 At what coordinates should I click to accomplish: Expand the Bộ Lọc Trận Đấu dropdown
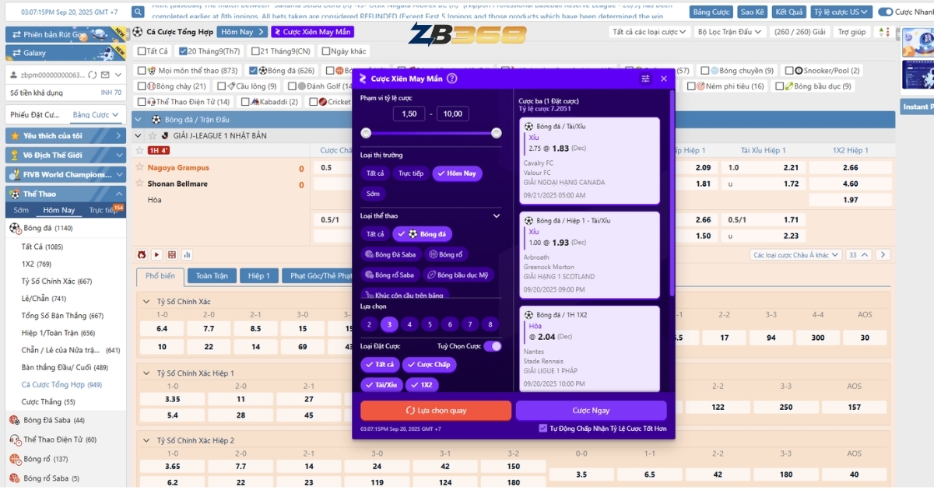[x=729, y=32]
